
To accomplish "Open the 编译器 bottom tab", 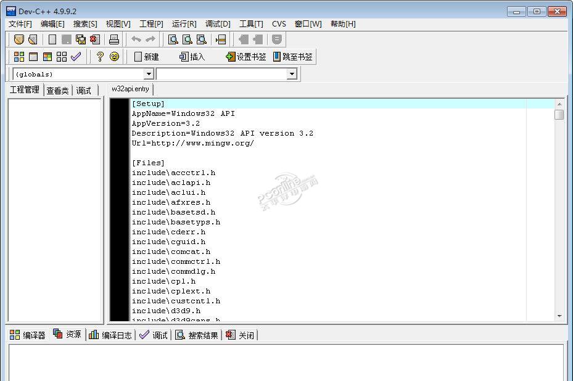I will (x=28, y=335).
